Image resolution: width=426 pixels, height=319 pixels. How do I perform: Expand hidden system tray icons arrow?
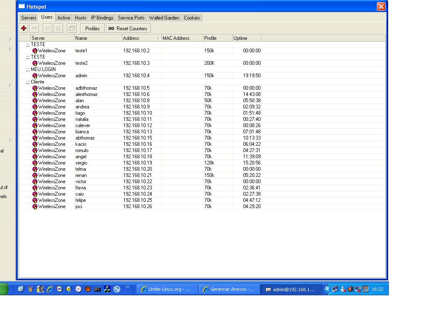(328, 289)
